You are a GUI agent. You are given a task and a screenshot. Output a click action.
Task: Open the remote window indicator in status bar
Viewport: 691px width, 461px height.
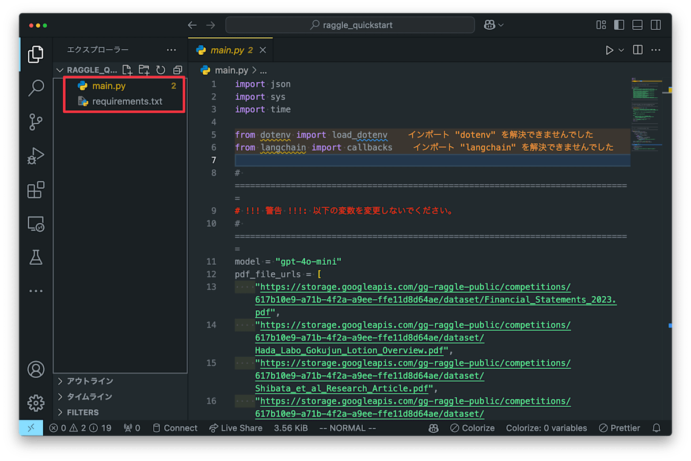[x=31, y=428]
